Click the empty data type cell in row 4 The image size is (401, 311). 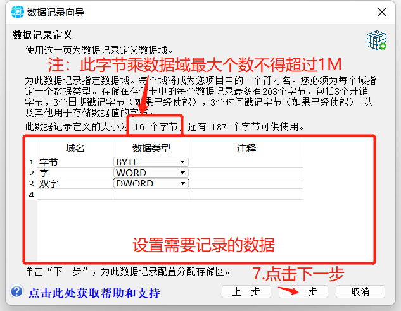[151, 194]
